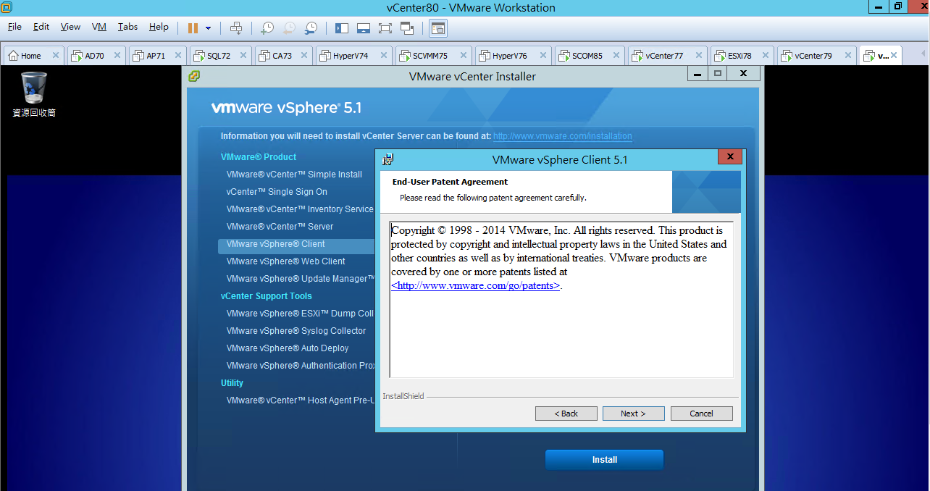The width and height of the screenshot is (930, 491).
Task: Toggle the thumbnail bar icon
Action: click(x=364, y=28)
